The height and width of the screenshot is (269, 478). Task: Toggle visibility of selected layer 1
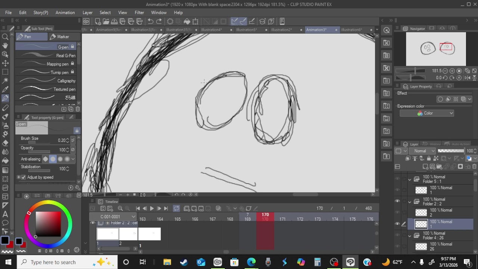(x=397, y=224)
